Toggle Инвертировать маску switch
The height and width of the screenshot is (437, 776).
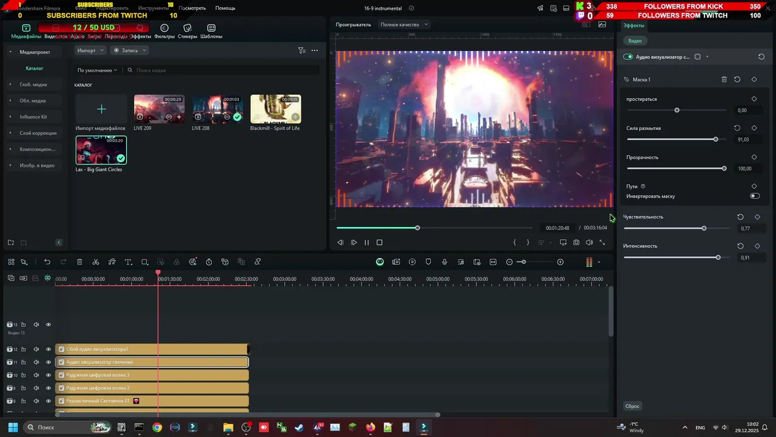coord(755,196)
